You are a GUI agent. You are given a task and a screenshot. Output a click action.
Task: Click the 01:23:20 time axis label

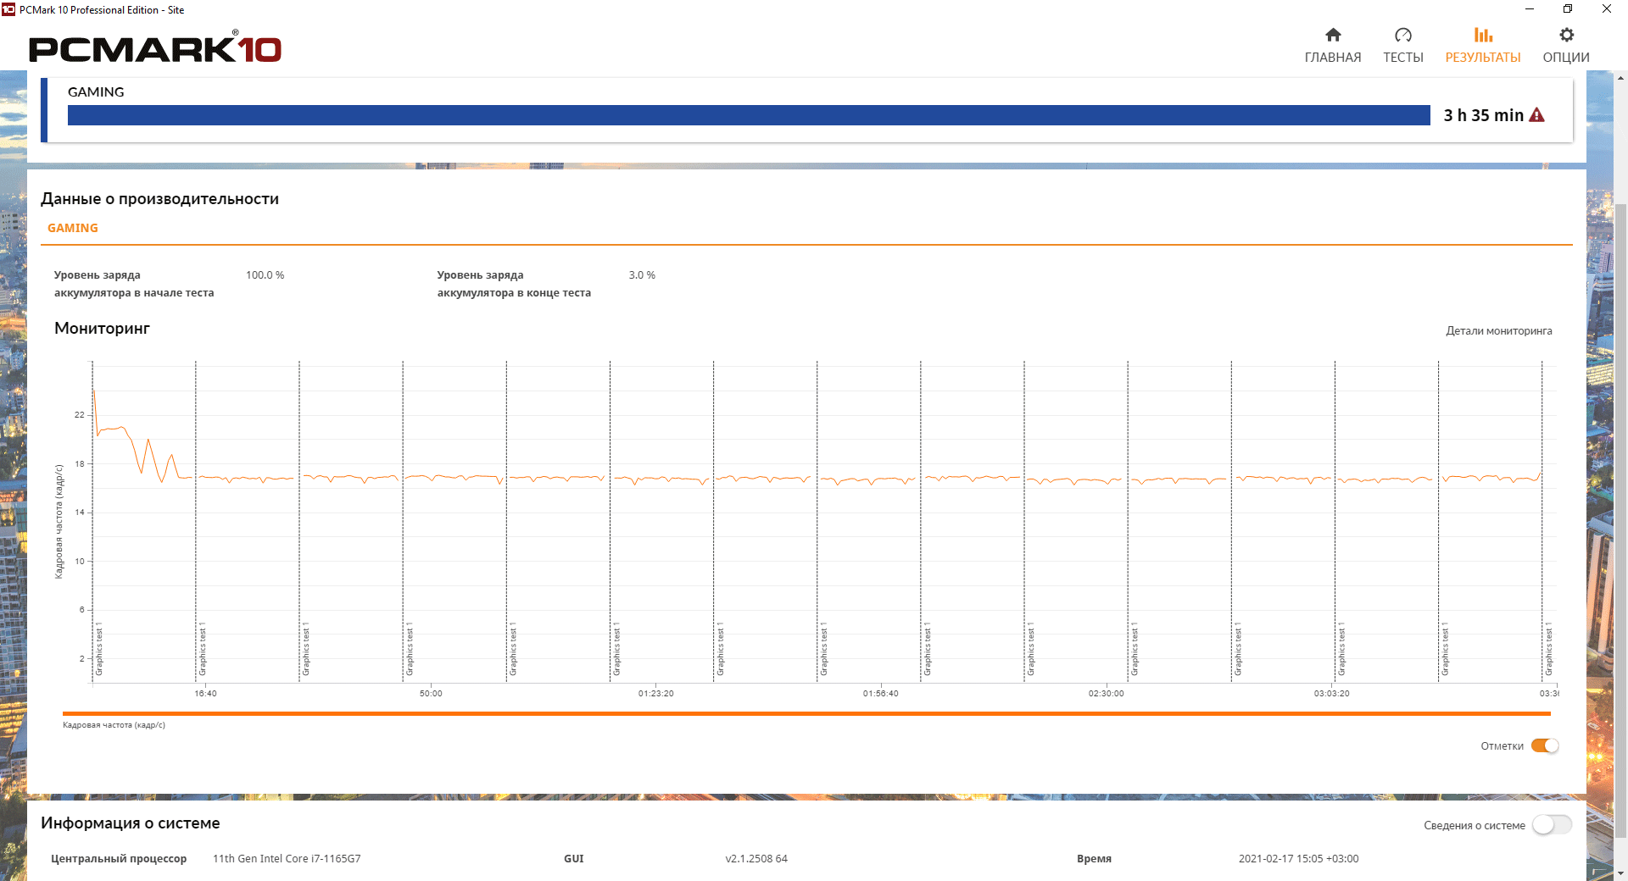(656, 694)
